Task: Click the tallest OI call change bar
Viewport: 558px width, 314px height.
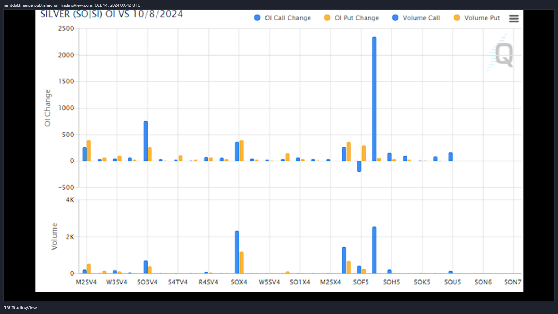Action: click(374, 99)
